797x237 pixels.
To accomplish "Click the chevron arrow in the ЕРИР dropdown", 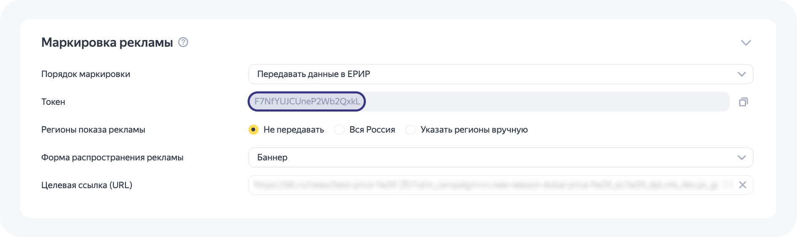I will [x=741, y=74].
